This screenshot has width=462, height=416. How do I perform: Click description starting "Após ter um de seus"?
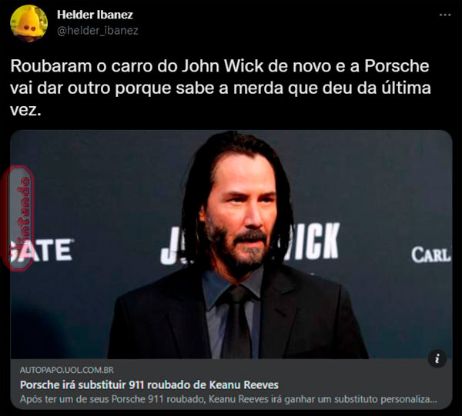pos(229,399)
